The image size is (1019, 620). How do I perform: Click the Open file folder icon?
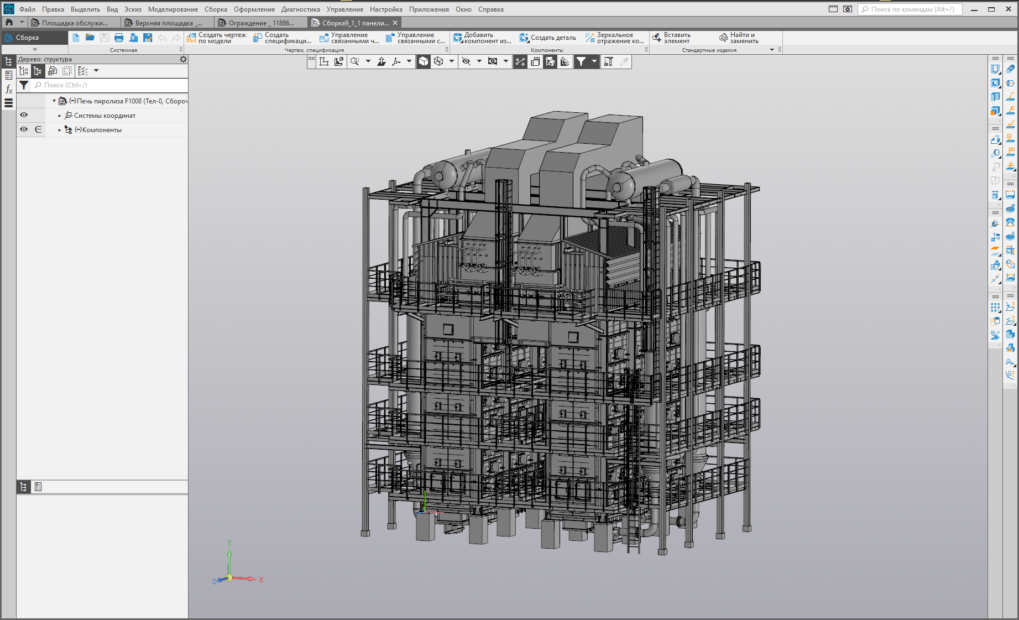[x=90, y=38]
